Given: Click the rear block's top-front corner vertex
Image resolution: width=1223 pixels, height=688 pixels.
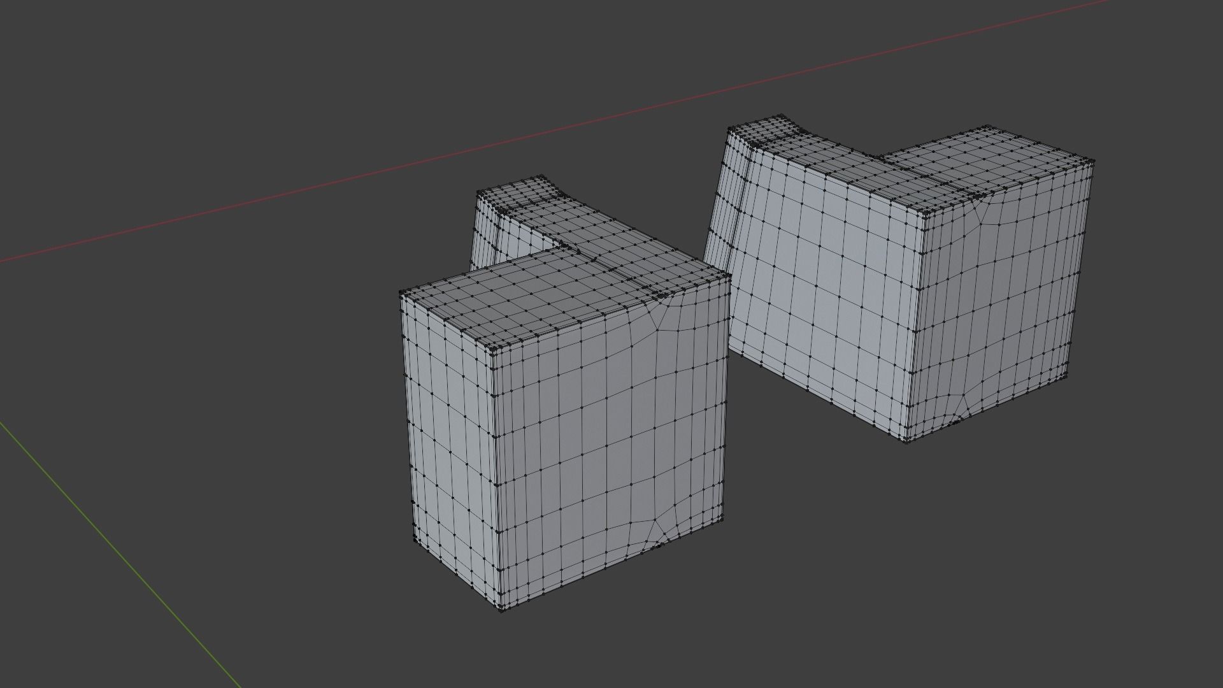Looking at the screenshot, I should (924, 213).
